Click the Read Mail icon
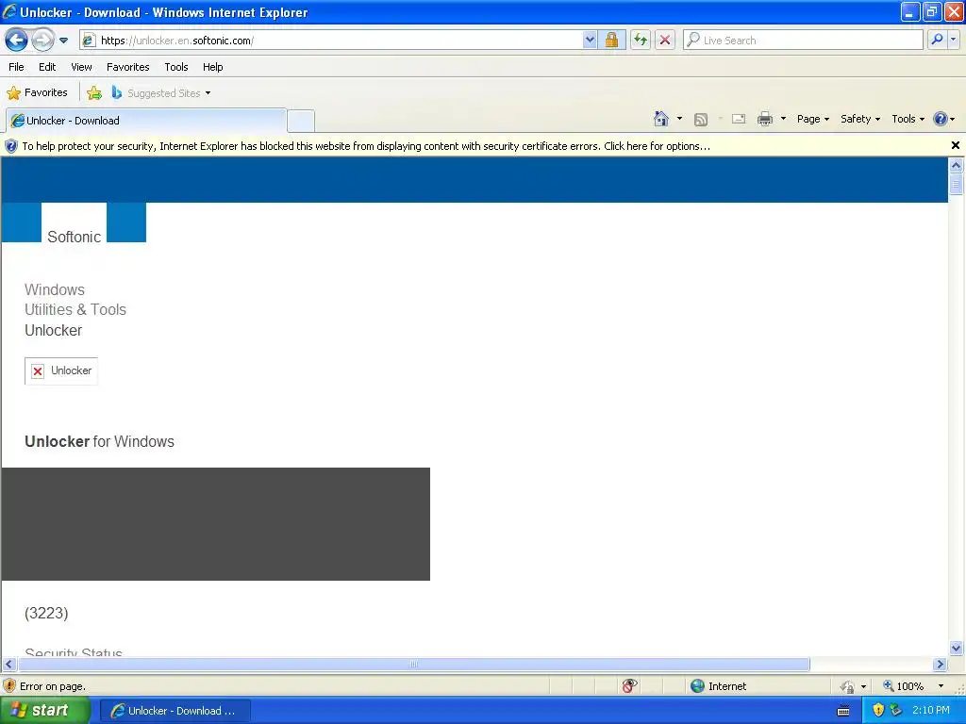 (739, 119)
